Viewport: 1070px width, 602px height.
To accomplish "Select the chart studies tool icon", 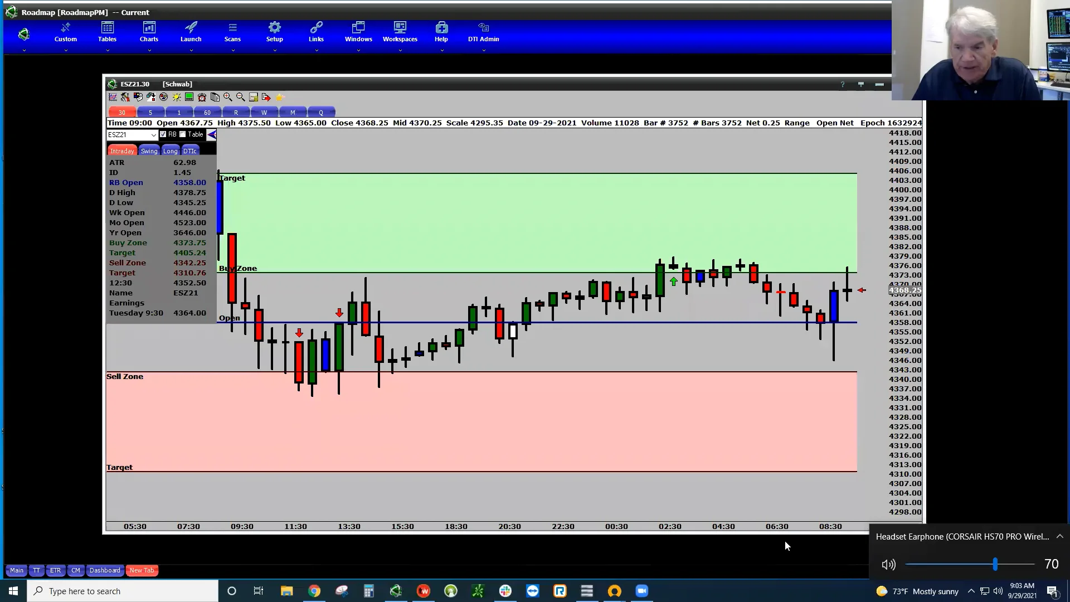I will coord(113,97).
